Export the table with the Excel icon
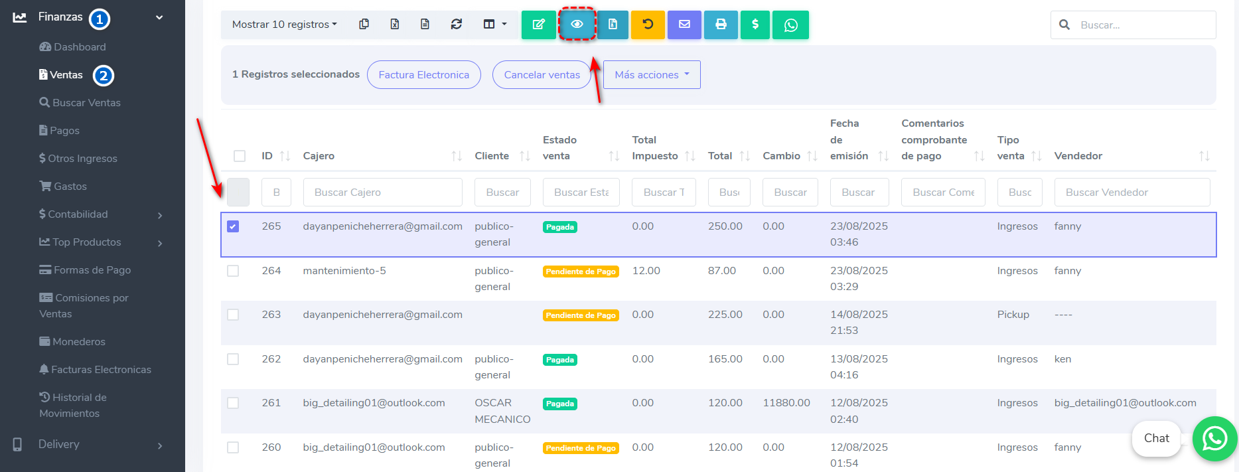This screenshot has width=1239, height=472. 394,25
